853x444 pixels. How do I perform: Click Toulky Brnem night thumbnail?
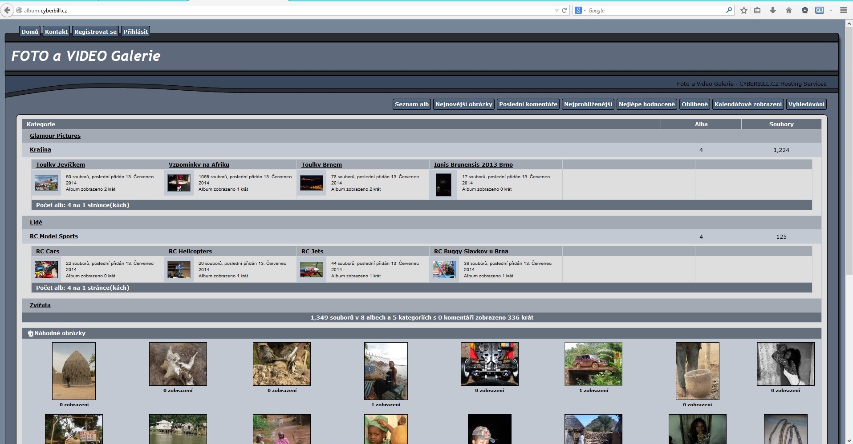tap(312, 183)
